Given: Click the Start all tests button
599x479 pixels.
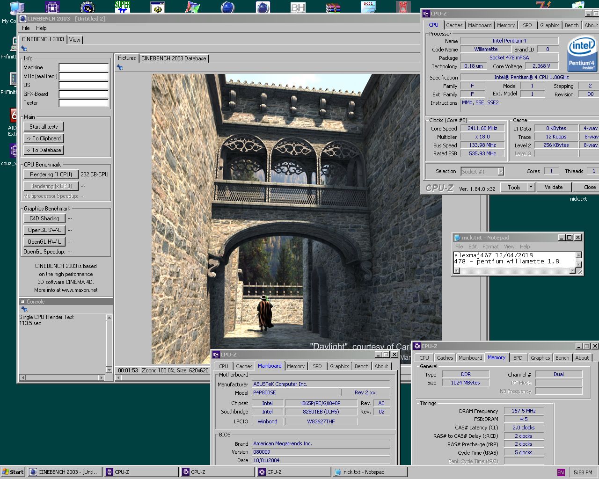Looking at the screenshot, I should [44, 127].
